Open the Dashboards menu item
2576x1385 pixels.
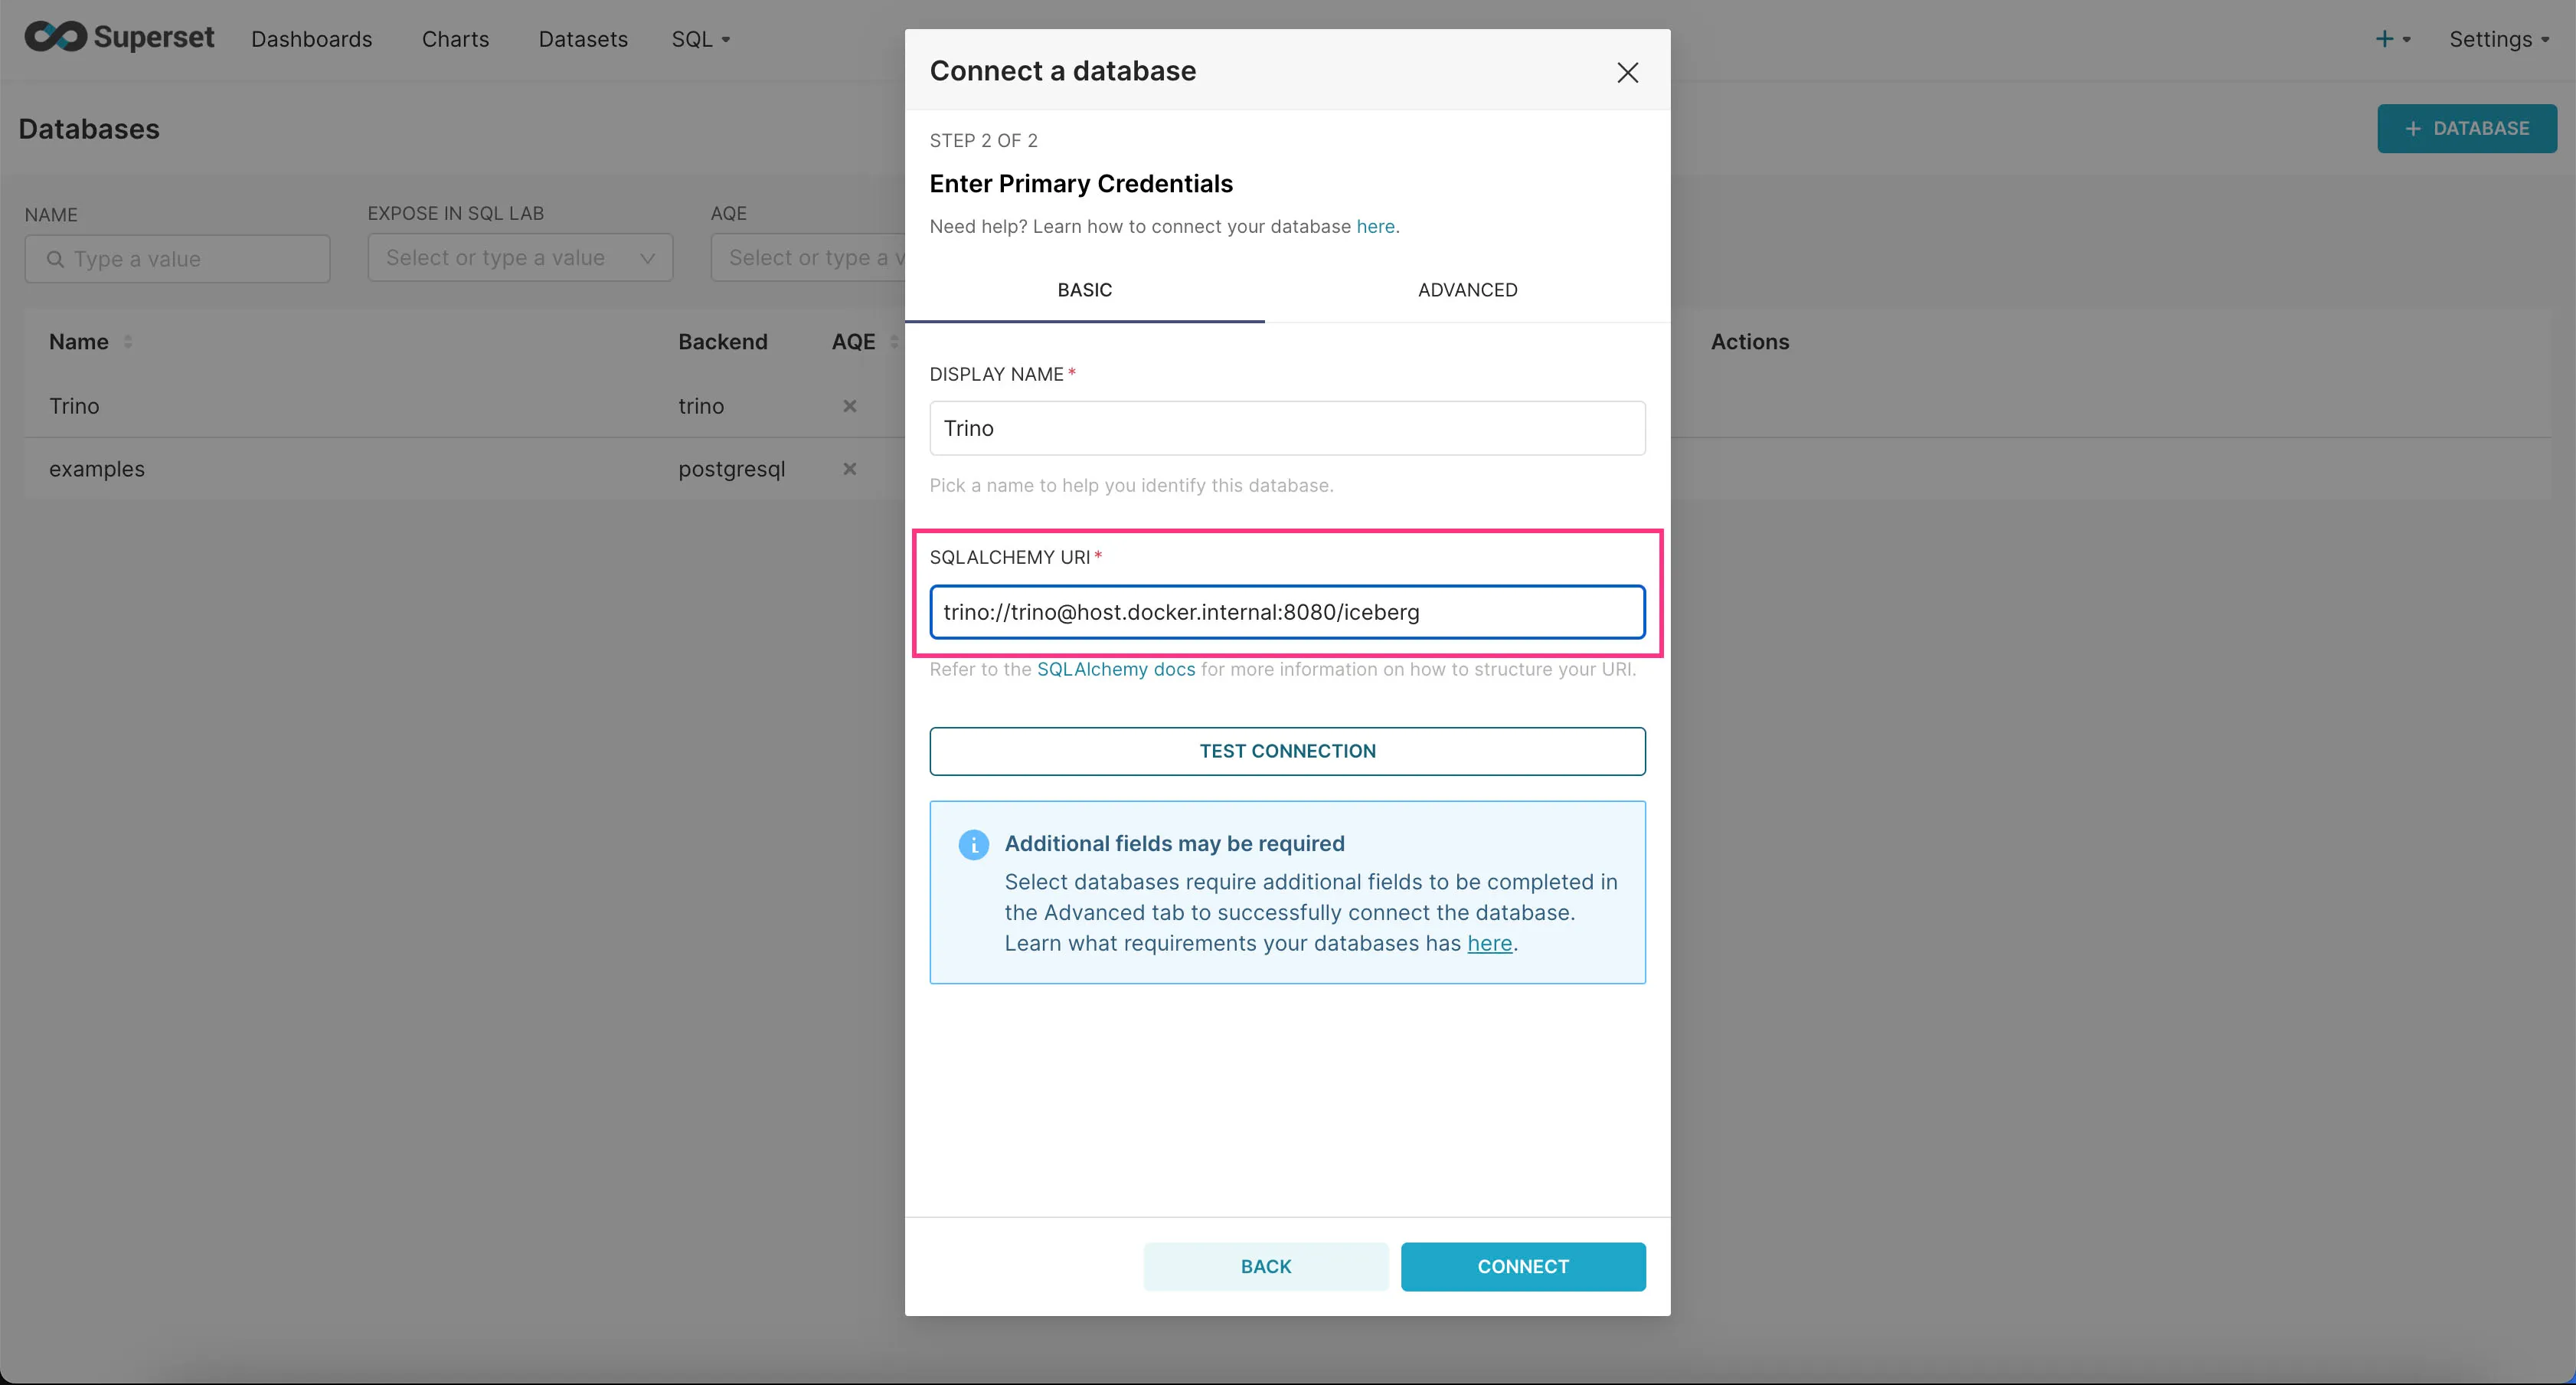pyautogui.click(x=312, y=38)
